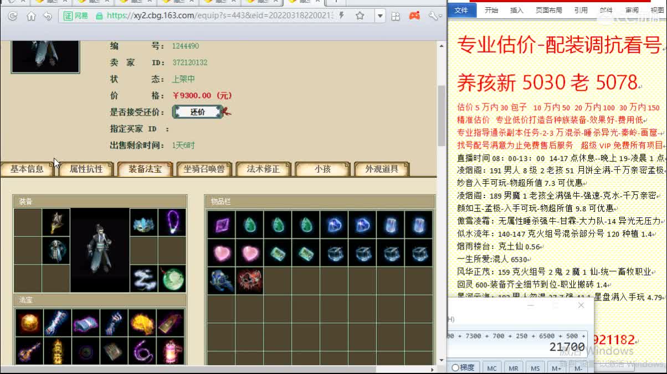Click the white cloud equipment icon
667x374 pixels.
coord(143,278)
